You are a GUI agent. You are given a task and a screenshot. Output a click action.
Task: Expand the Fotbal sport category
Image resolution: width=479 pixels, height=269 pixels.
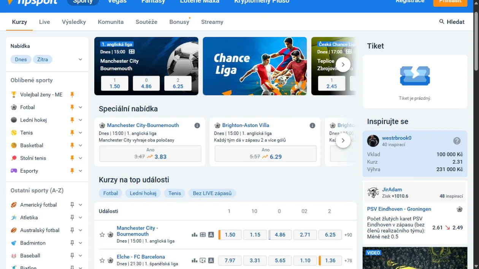pyautogui.click(x=81, y=107)
